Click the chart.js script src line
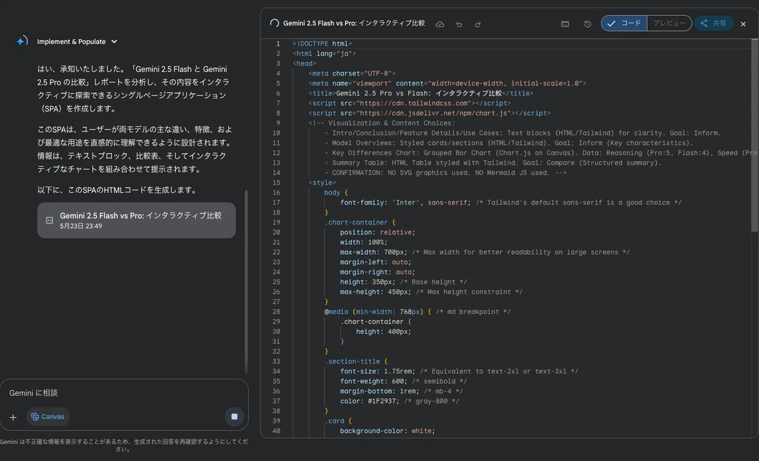This screenshot has width=759, height=461. pyautogui.click(x=429, y=113)
